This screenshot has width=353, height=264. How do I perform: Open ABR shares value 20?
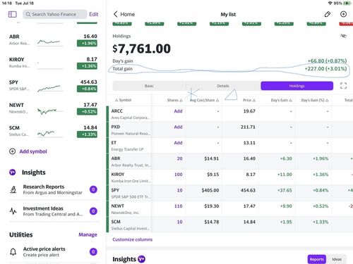179,158
